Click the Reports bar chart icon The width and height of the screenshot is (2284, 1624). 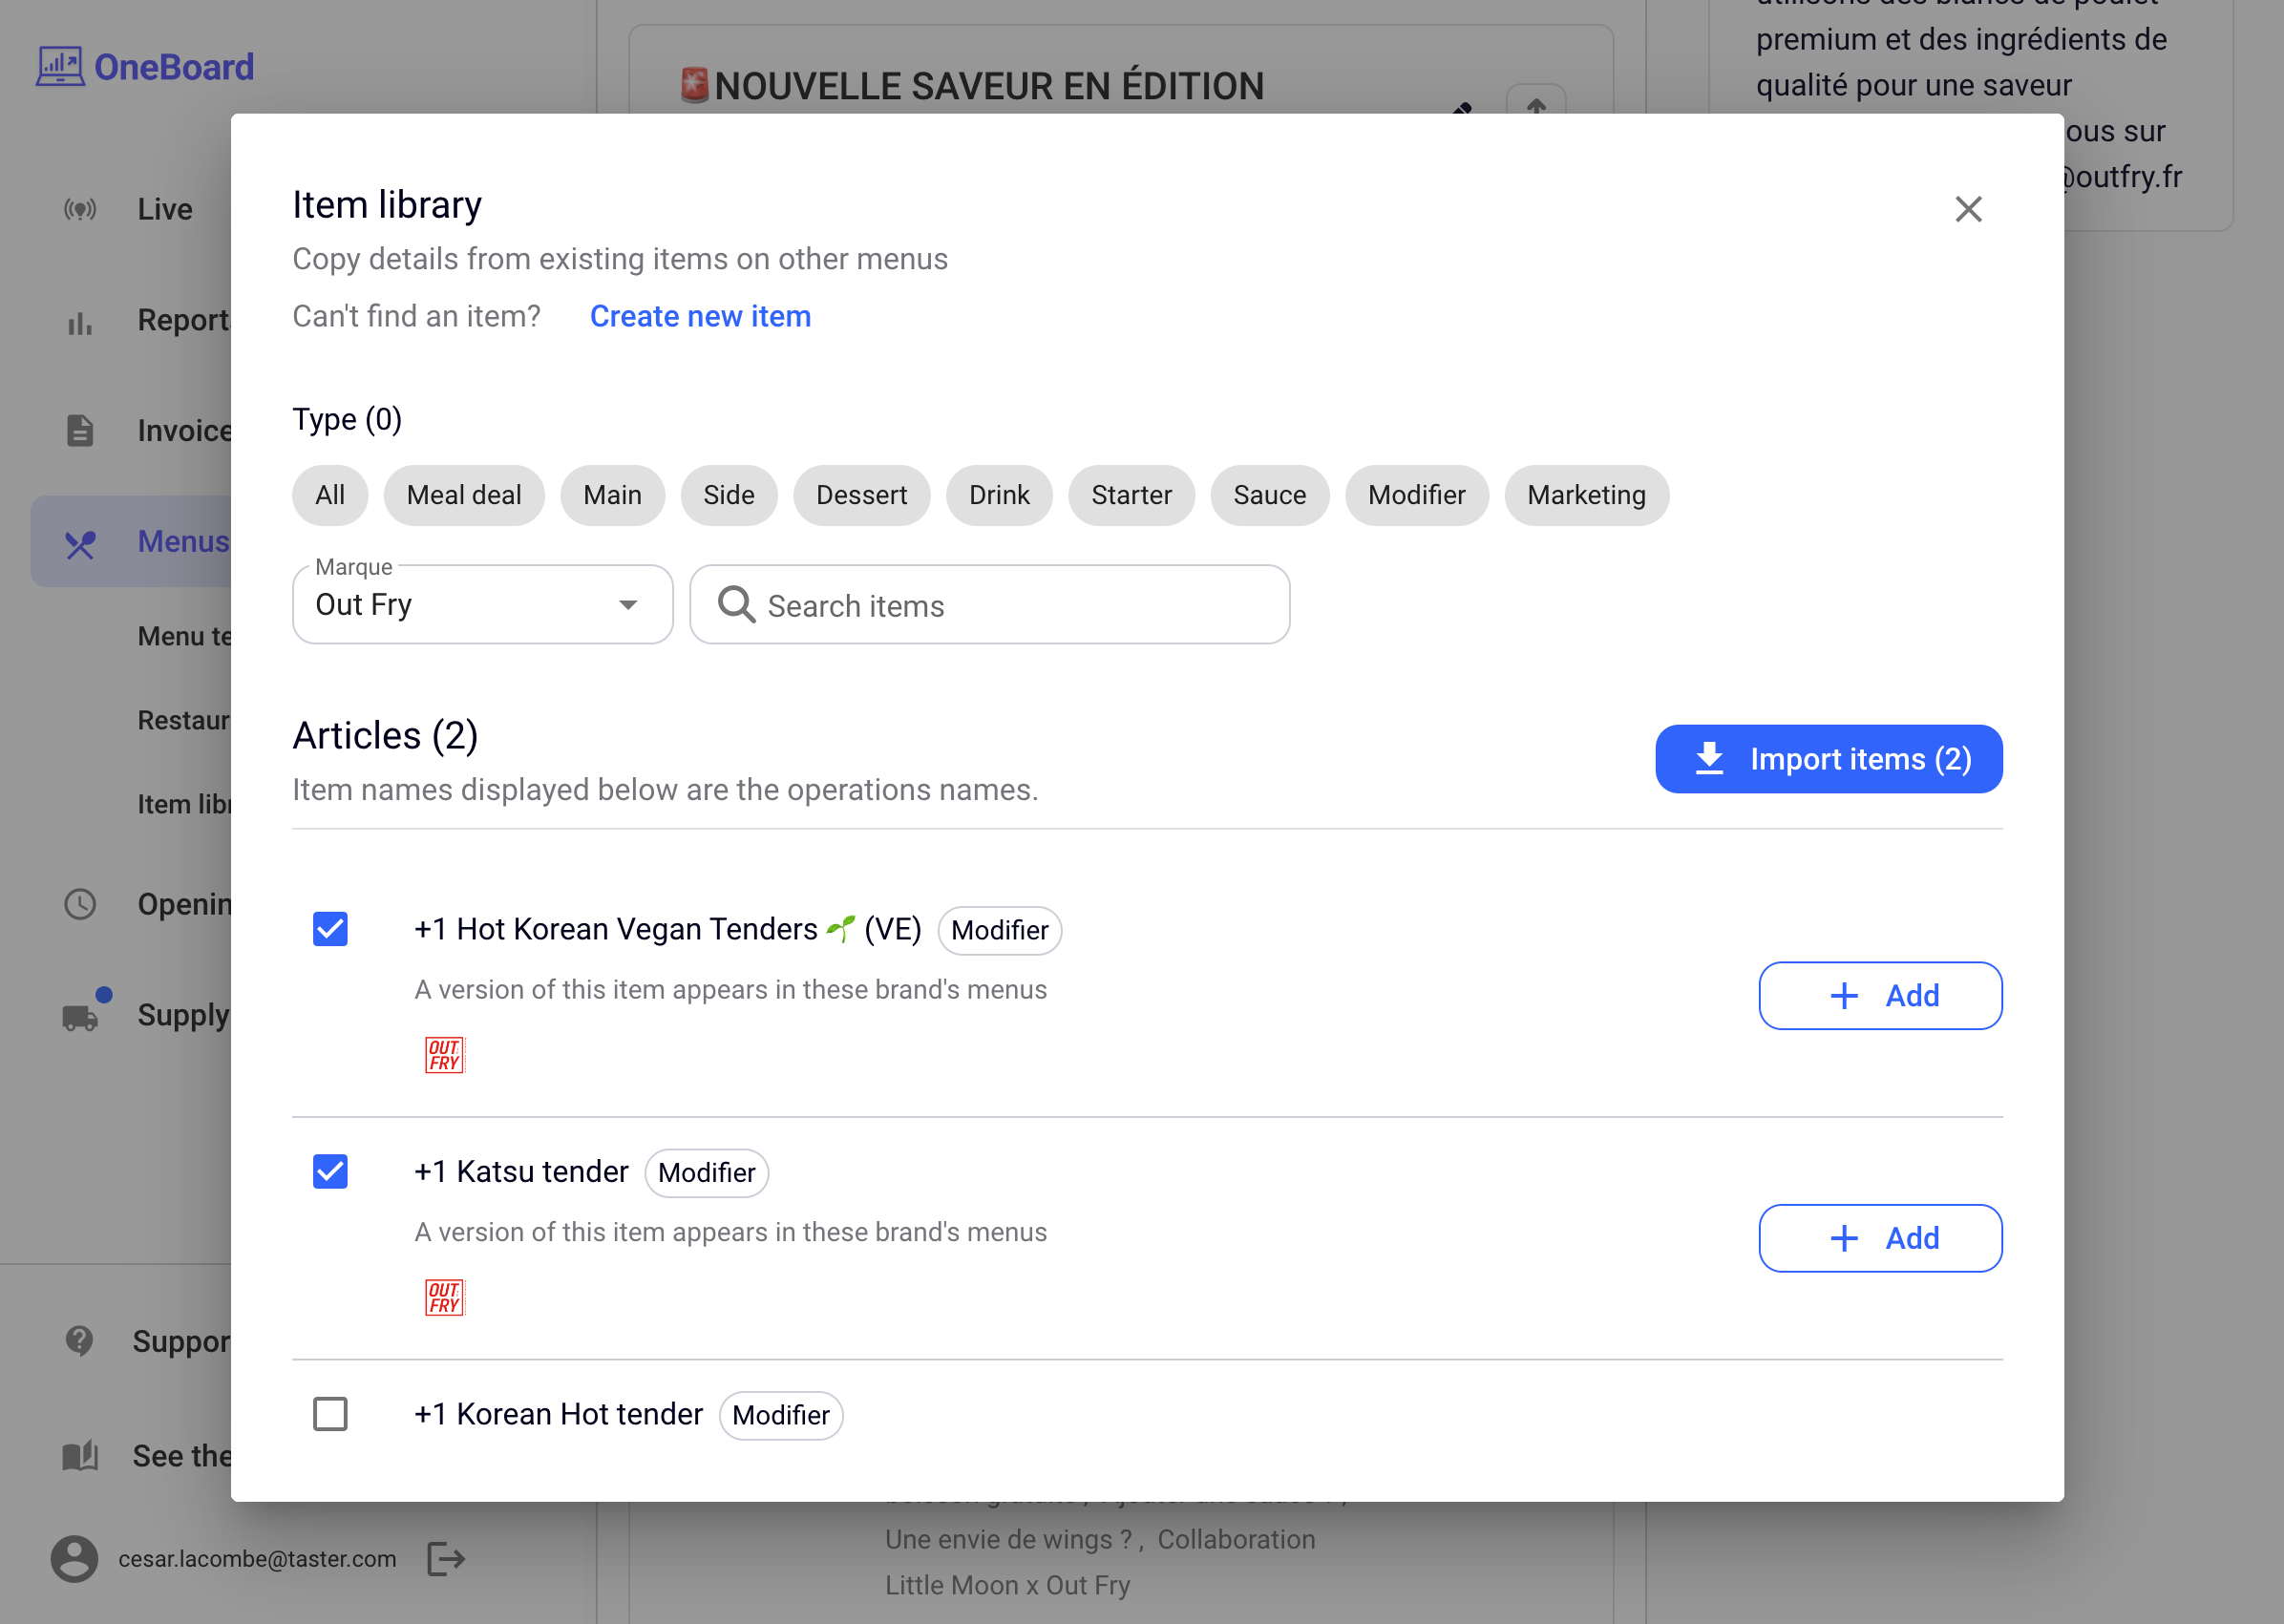pos(80,322)
